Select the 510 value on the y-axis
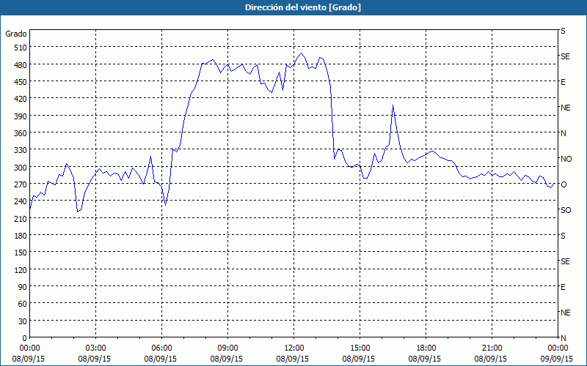Viewport: 587px width, 366px height. [x=16, y=48]
